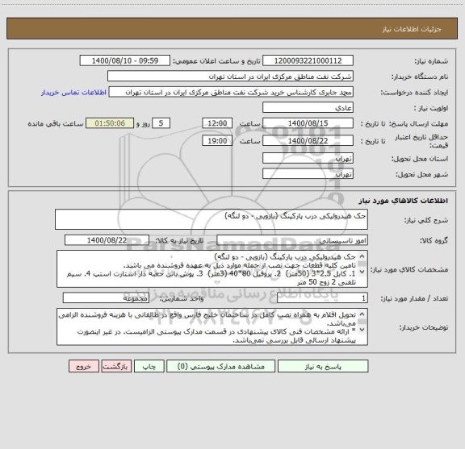Open مشاهده مدارک پیوستی (0) button
The height and width of the screenshot is (449, 465).
coord(220,366)
